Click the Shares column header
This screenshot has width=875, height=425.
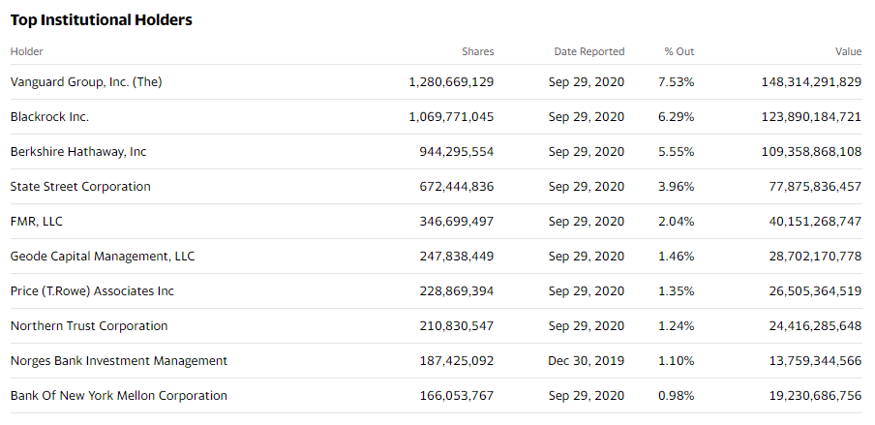(x=477, y=51)
